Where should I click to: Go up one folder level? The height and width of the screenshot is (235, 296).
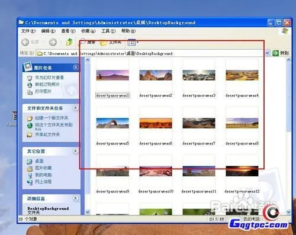tap(69, 42)
